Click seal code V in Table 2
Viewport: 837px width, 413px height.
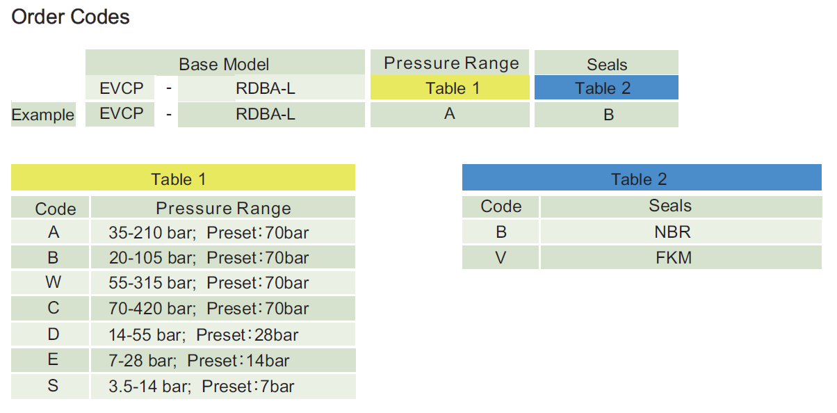(x=501, y=258)
